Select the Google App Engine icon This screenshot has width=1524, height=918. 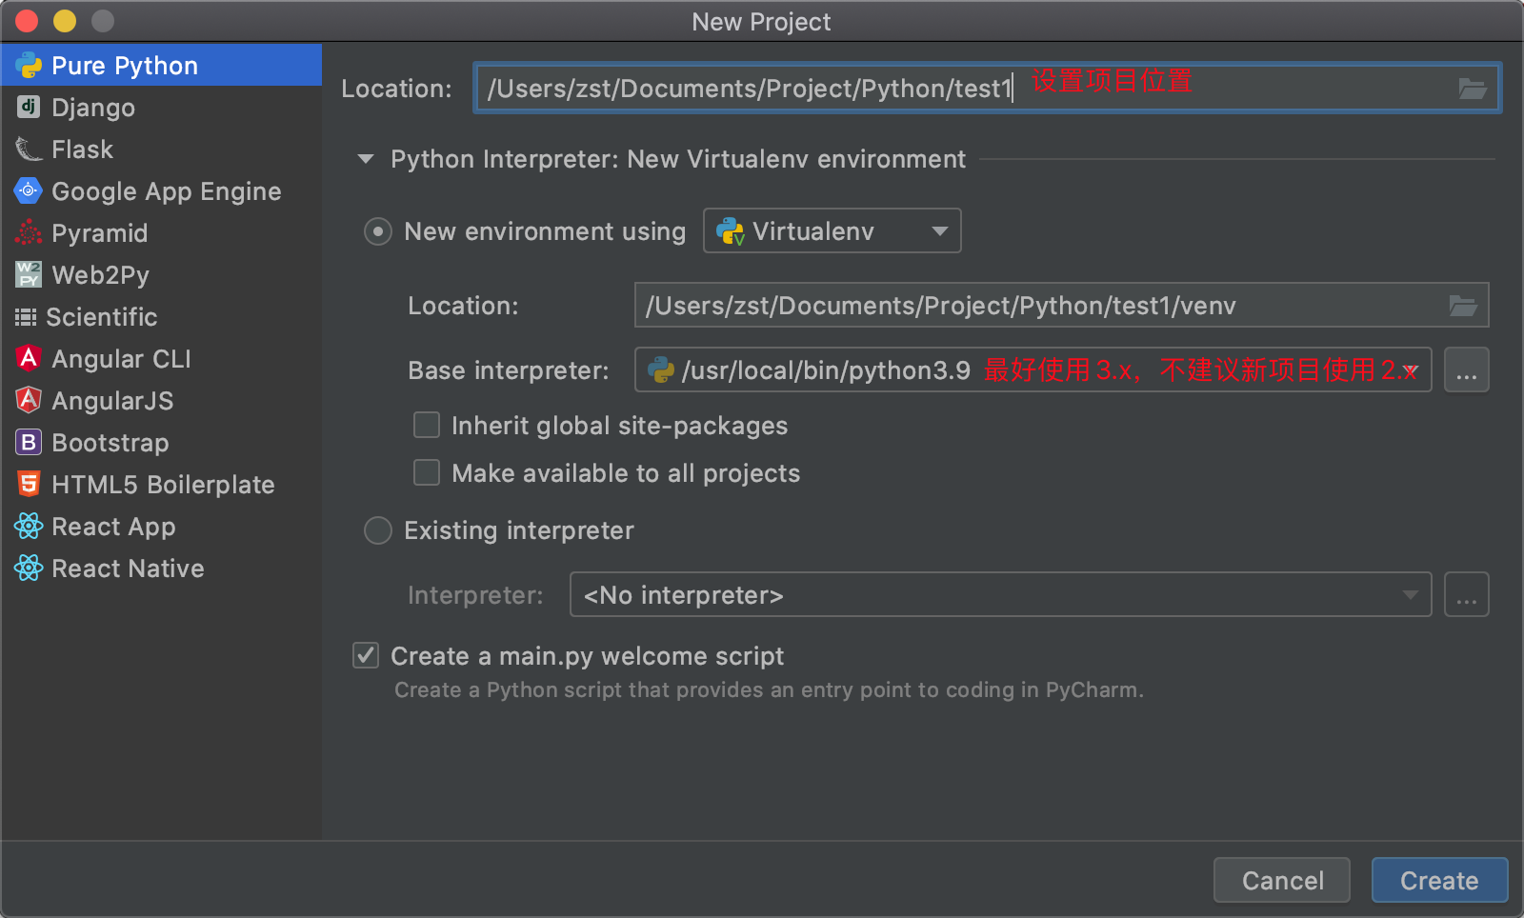[x=28, y=190]
